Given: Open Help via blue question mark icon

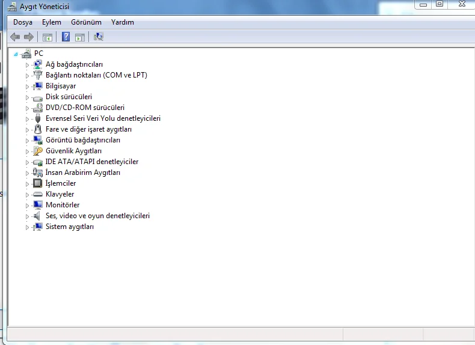Looking at the screenshot, I should pyautogui.click(x=66, y=37).
